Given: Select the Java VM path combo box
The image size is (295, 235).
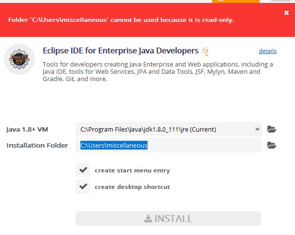Looking at the screenshot, I should [169, 129].
